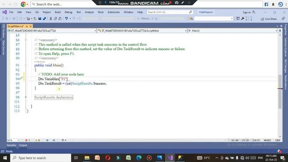
Task: Collapse the Main() method at line 91
Action: pos(26,65)
